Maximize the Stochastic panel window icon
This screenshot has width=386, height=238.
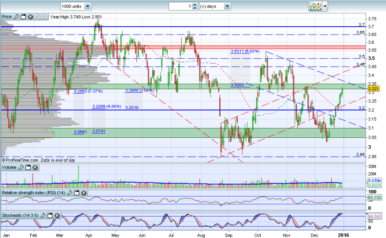[x=50, y=216]
